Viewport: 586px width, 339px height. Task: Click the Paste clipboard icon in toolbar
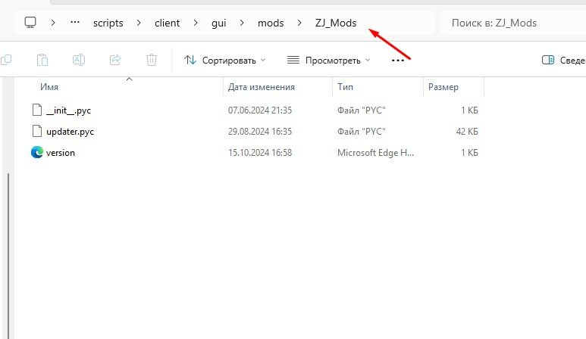[42, 60]
